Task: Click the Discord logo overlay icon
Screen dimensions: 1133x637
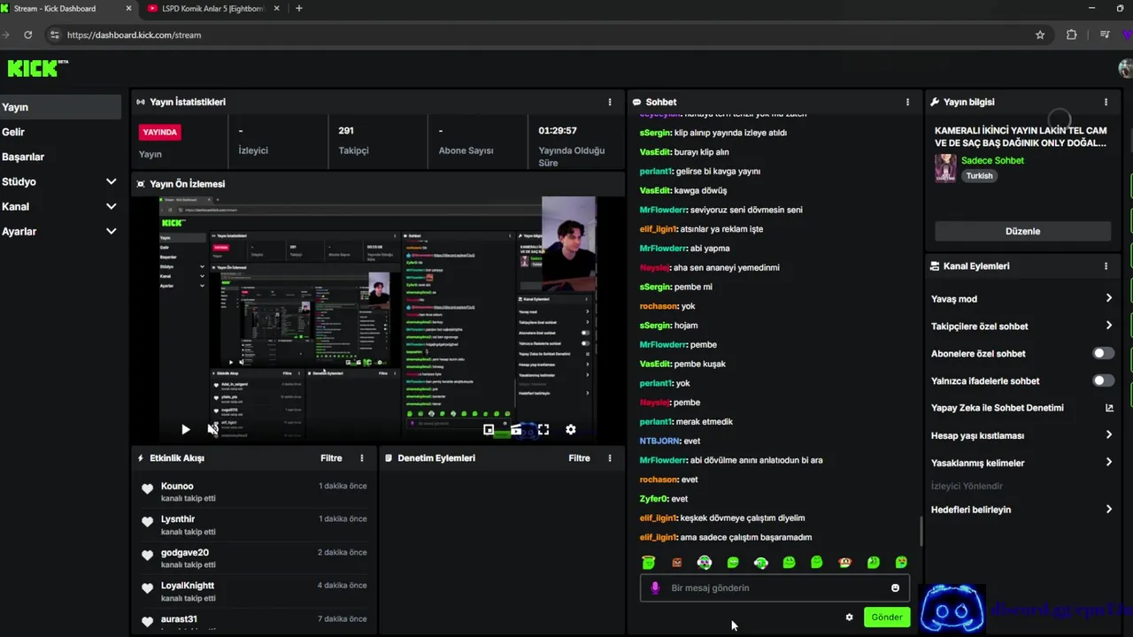Action: [x=952, y=610]
